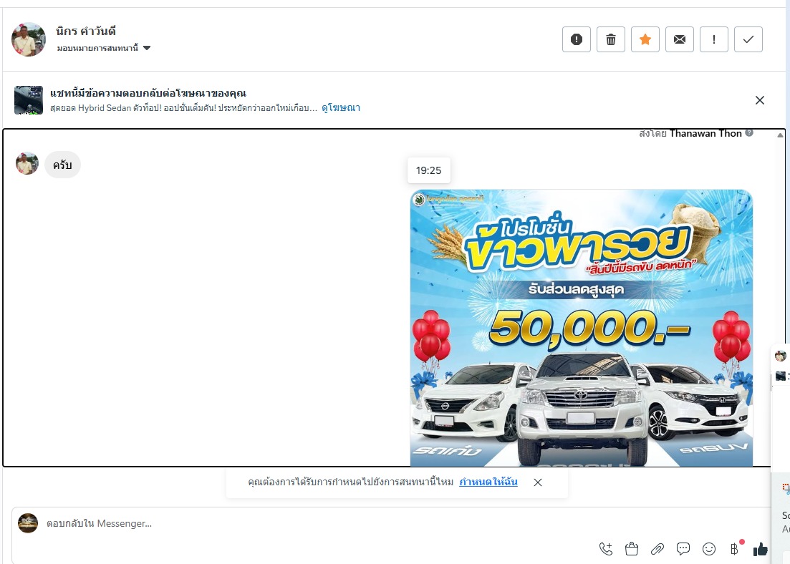Viewport: 790px width, 564px height.
Task: Attach a file with the paperclip icon
Action: tap(657, 549)
